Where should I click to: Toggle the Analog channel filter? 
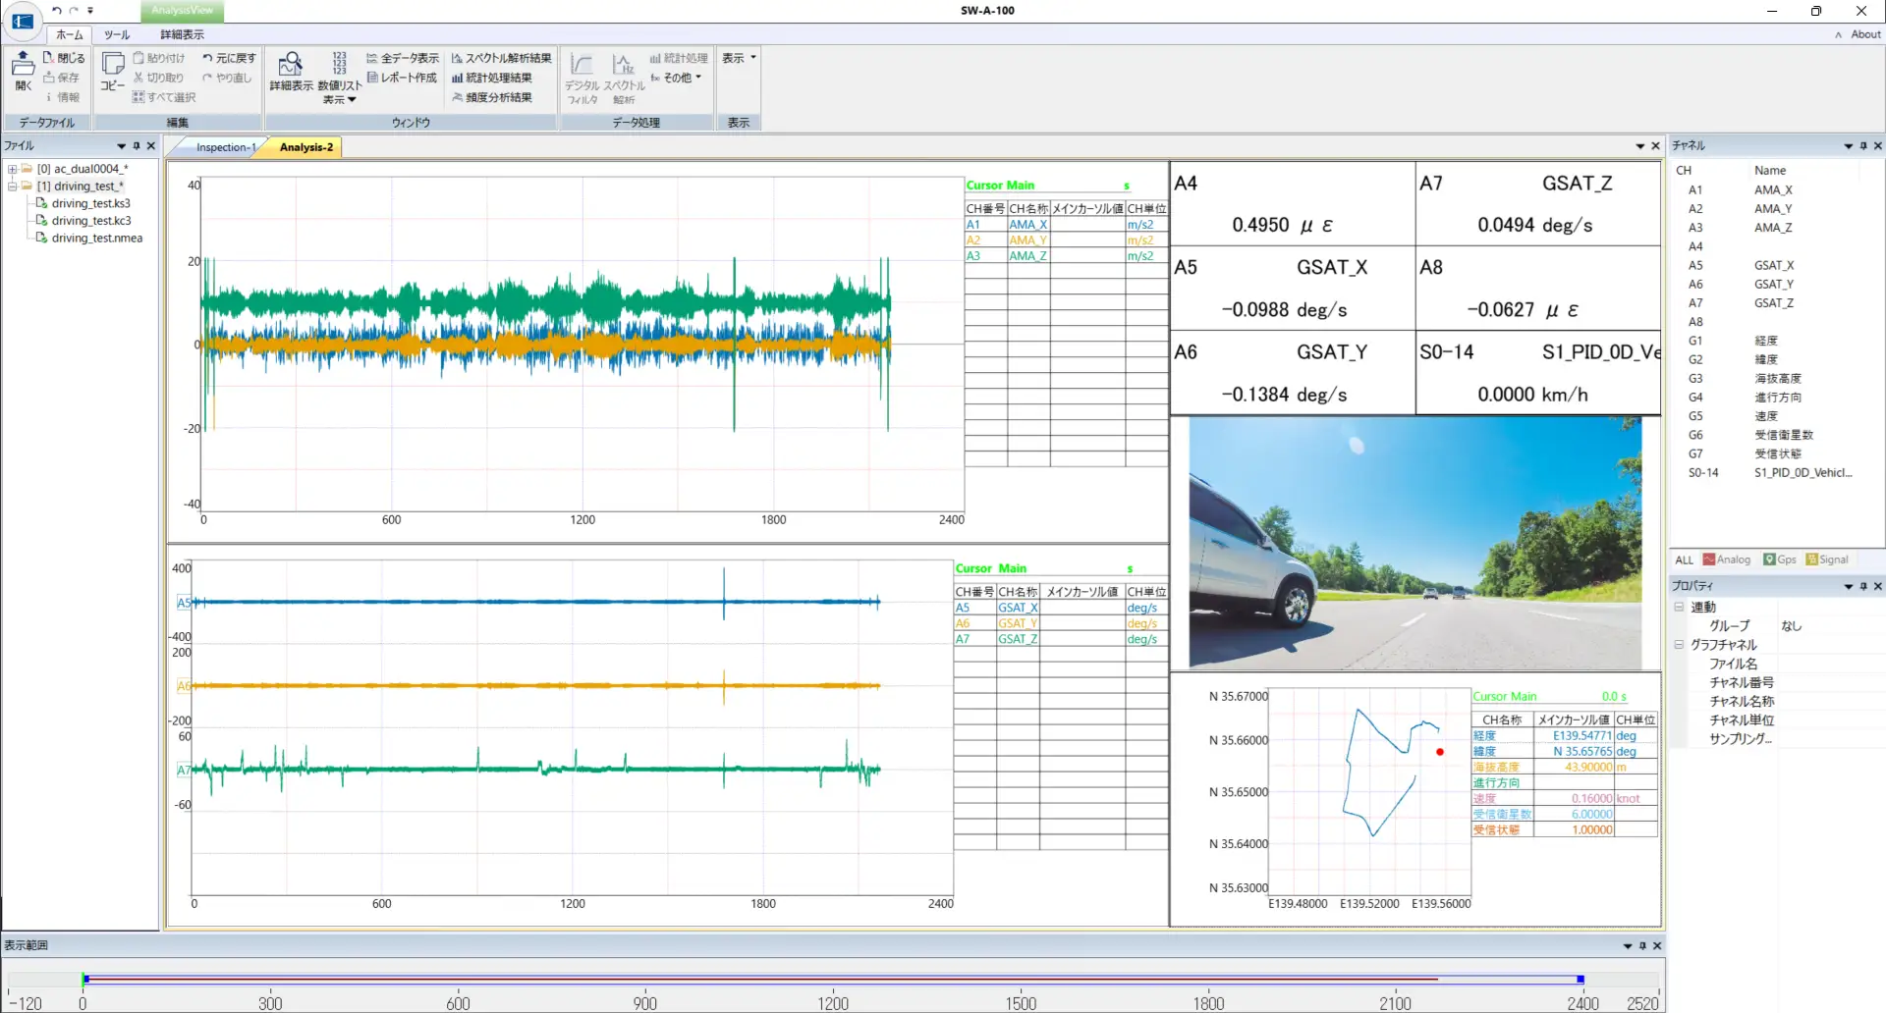tap(1727, 560)
